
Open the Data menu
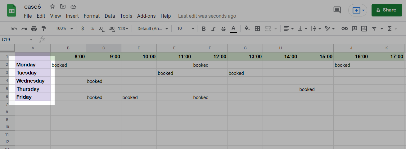(110, 16)
